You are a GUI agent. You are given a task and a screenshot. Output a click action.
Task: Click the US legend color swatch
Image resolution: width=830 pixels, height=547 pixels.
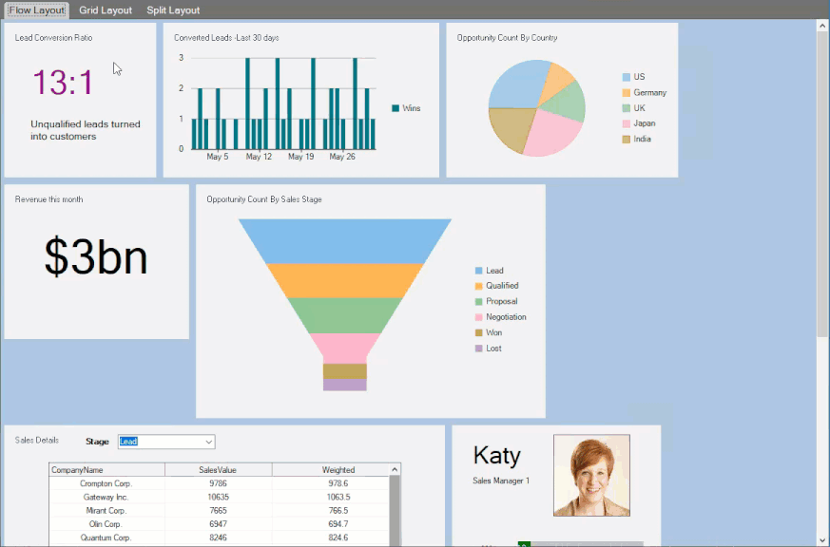point(627,77)
